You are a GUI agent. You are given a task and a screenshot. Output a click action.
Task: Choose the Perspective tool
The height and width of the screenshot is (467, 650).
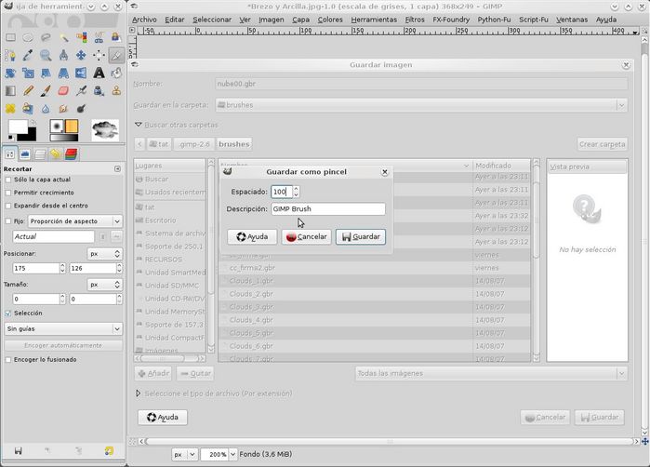point(63,73)
